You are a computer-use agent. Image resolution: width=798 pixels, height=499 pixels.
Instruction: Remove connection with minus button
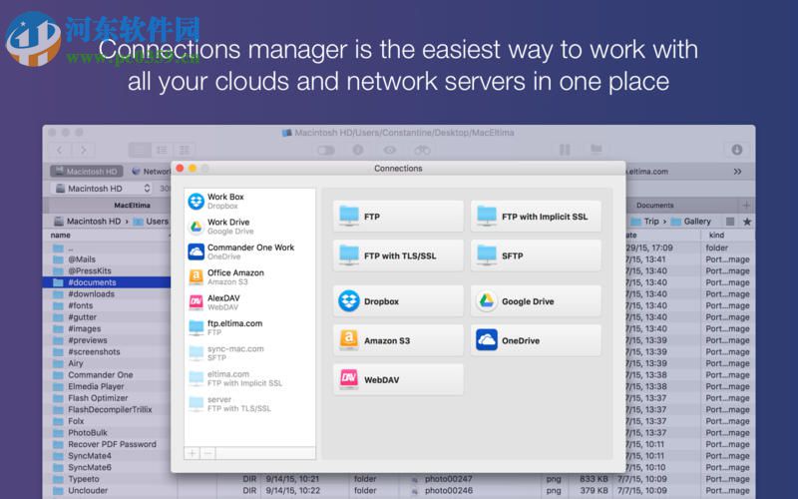pos(207,453)
